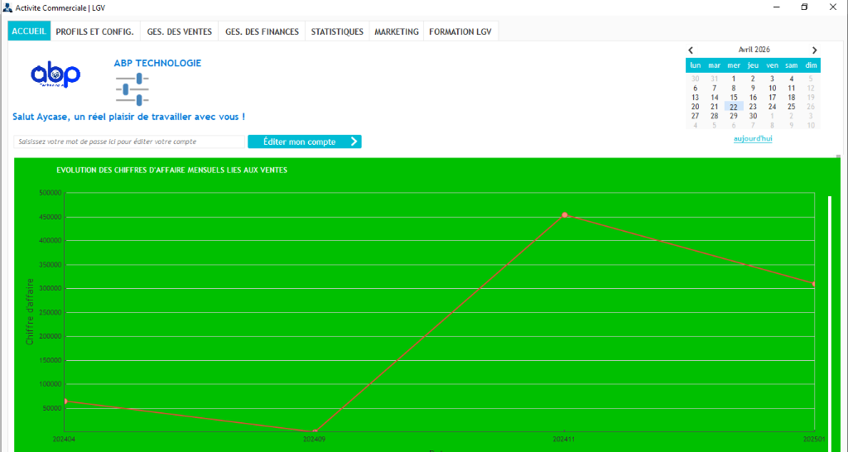The width and height of the screenshot is (848, 452).
Task: Select April 15 in the calendar
Action: pyautogui.click(x=734, y=98)
